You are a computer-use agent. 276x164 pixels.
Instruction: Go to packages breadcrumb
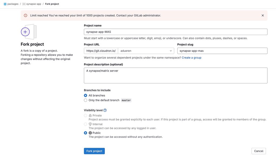coord(13,4)
